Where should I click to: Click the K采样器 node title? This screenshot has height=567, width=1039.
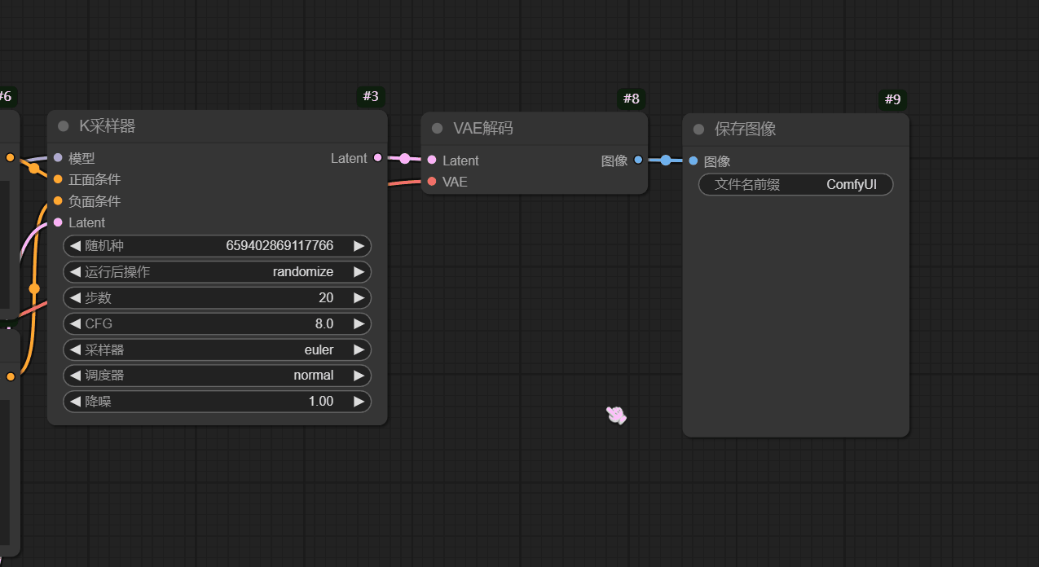tap(107, 126)
